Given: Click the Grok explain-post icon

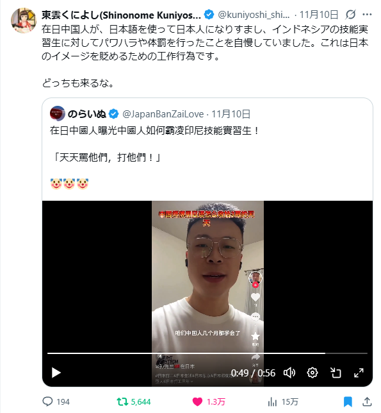Looking at the screenshot, I should 350,15.
